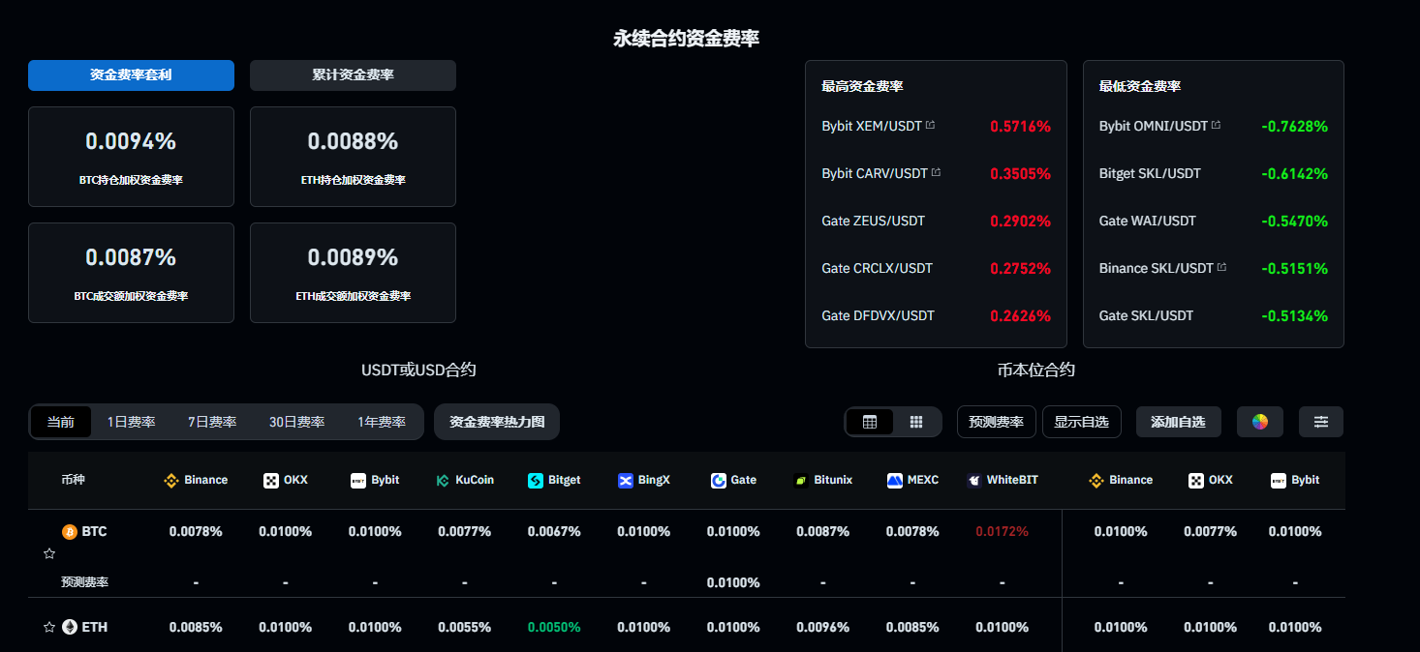The width and height of the screenshot is (1420, 652).
Task: Click the -0.6142% Bitget SKL rate
Action: coord(1294,174)
